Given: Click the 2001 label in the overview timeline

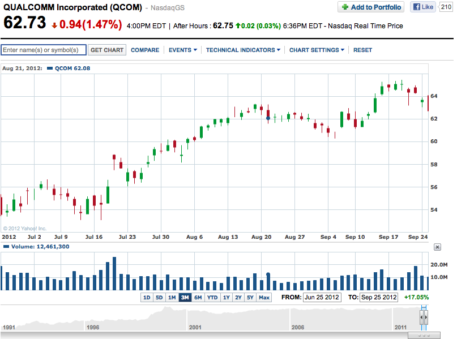Looking at the screenshot, I should tap(195, 327).
